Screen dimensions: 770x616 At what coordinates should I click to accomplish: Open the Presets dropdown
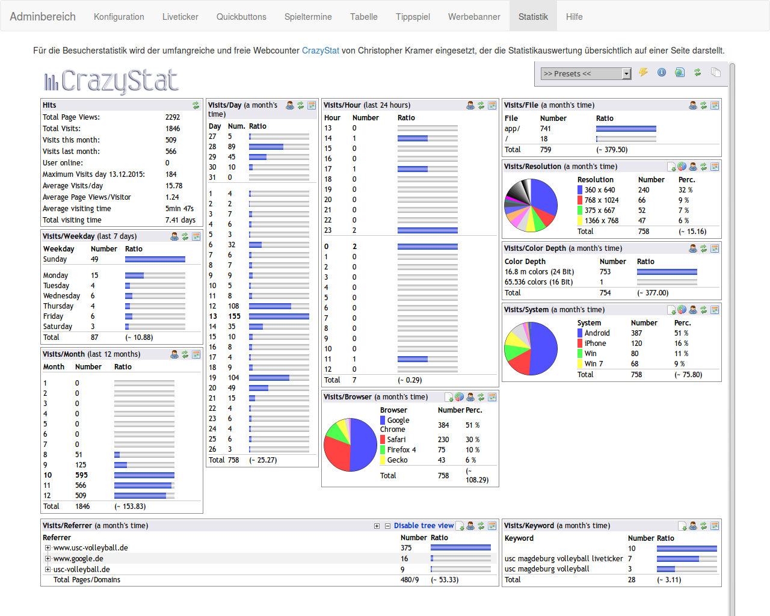[x=585, y=73]
